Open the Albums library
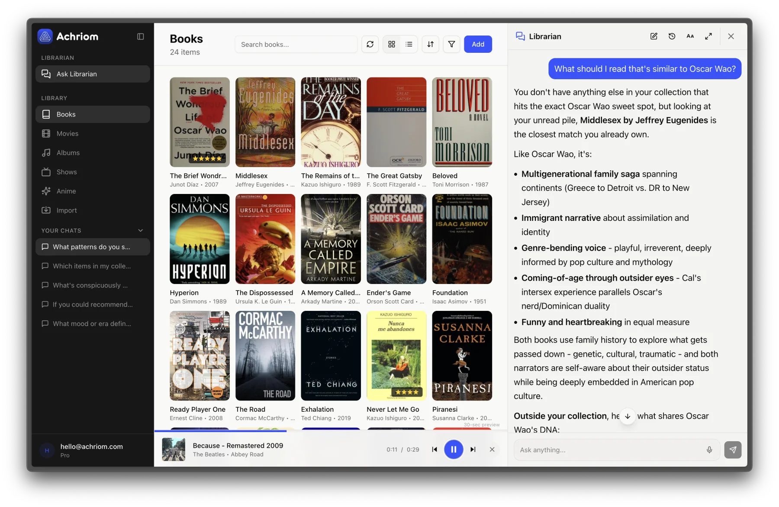Viewport: 779px width, 507px height. click(93, 153)
